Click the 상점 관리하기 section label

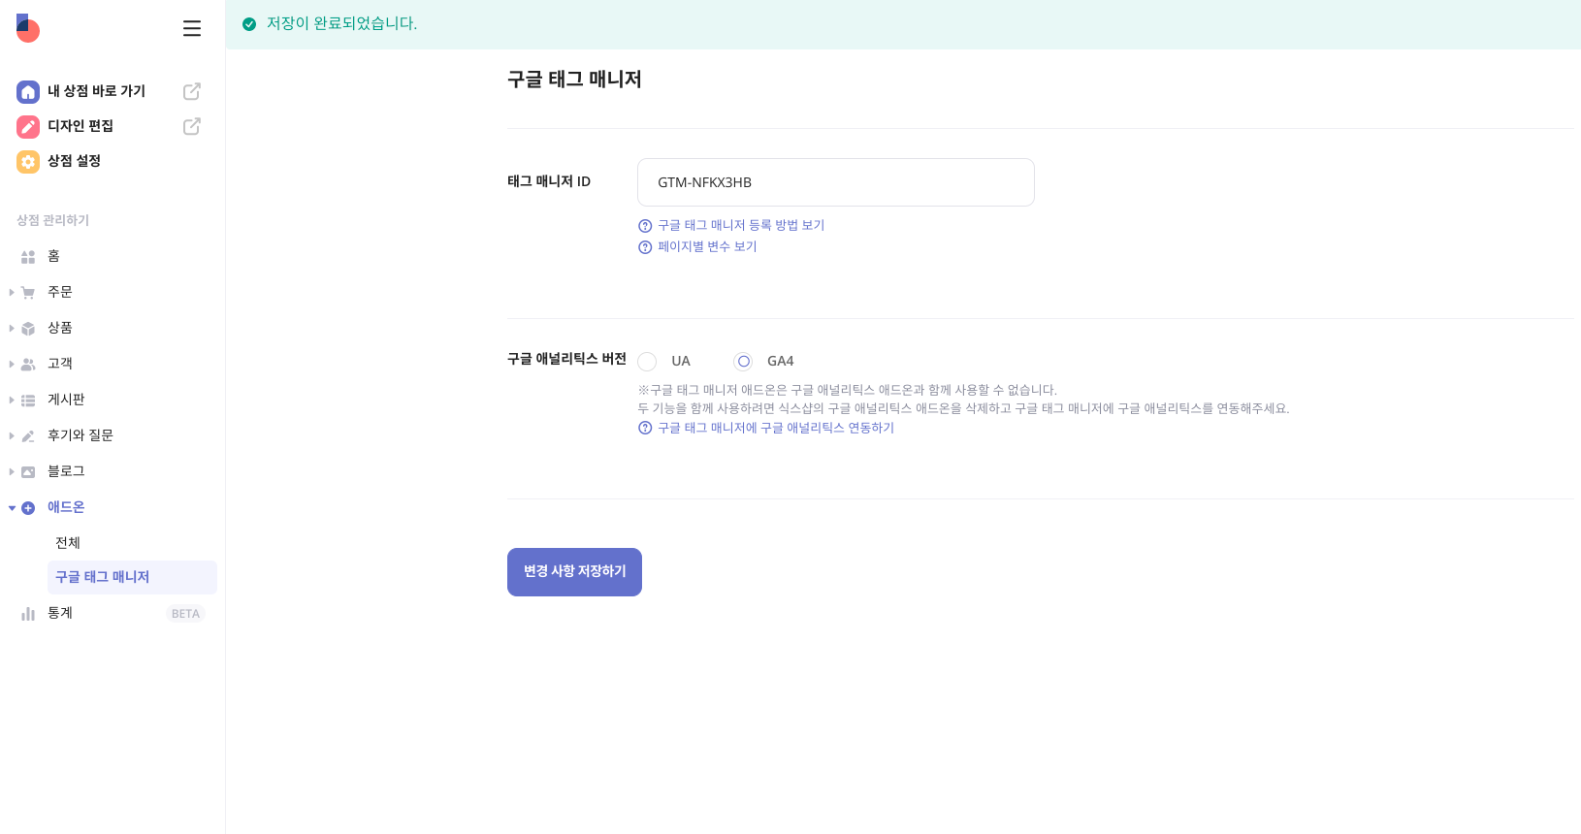coord(52,220)
